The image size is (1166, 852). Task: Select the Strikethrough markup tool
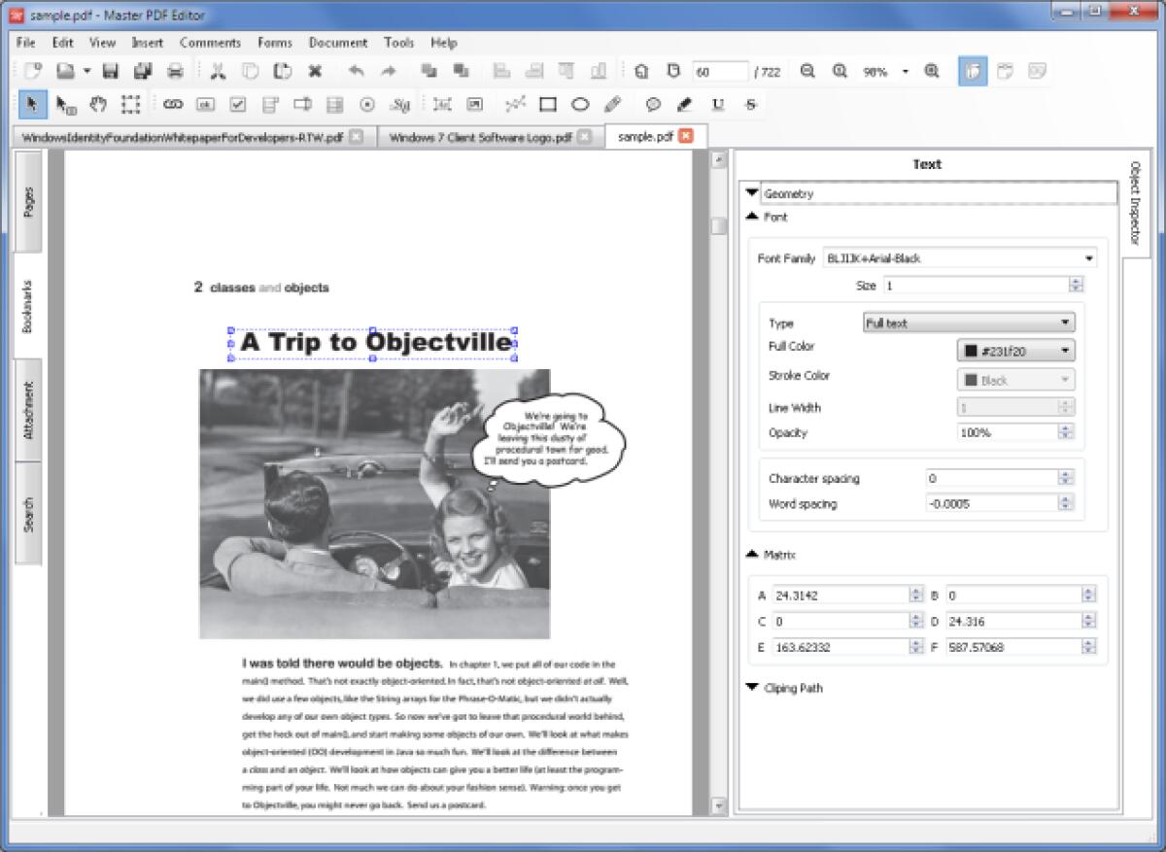tap(749, 104)
